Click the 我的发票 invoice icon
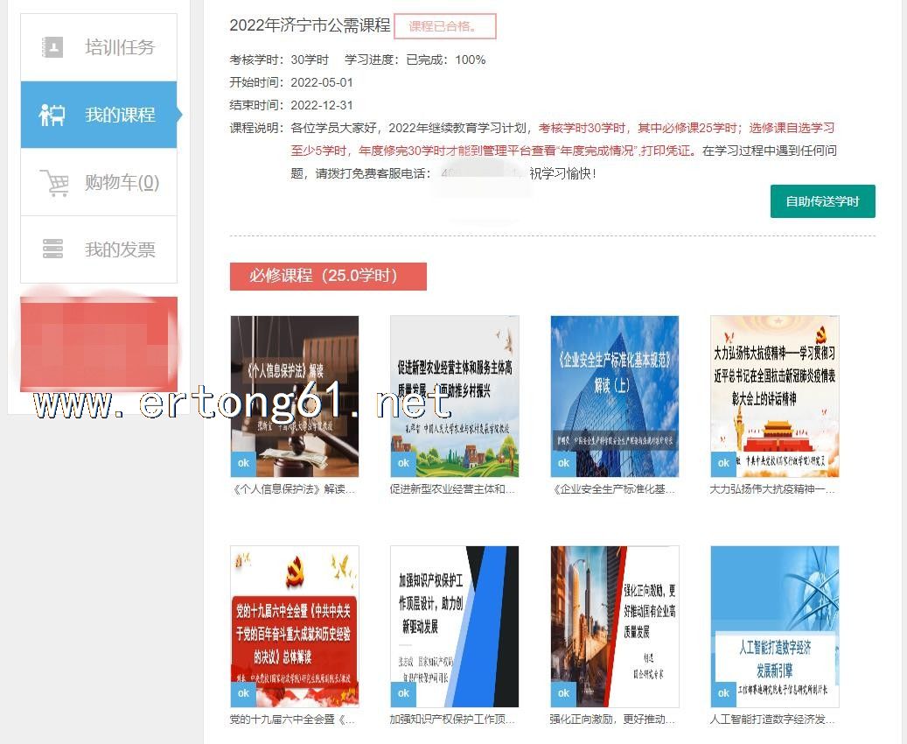This screenshot has width=907, height=744. pyautogui.click(x=52, y=249)
